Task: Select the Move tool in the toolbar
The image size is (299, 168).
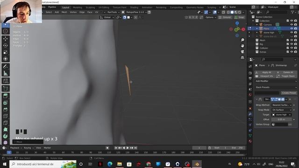Action: point(5,39)
